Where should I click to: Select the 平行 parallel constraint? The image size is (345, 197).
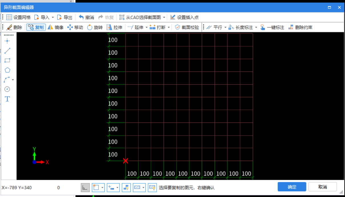click(x=214, y=27)
